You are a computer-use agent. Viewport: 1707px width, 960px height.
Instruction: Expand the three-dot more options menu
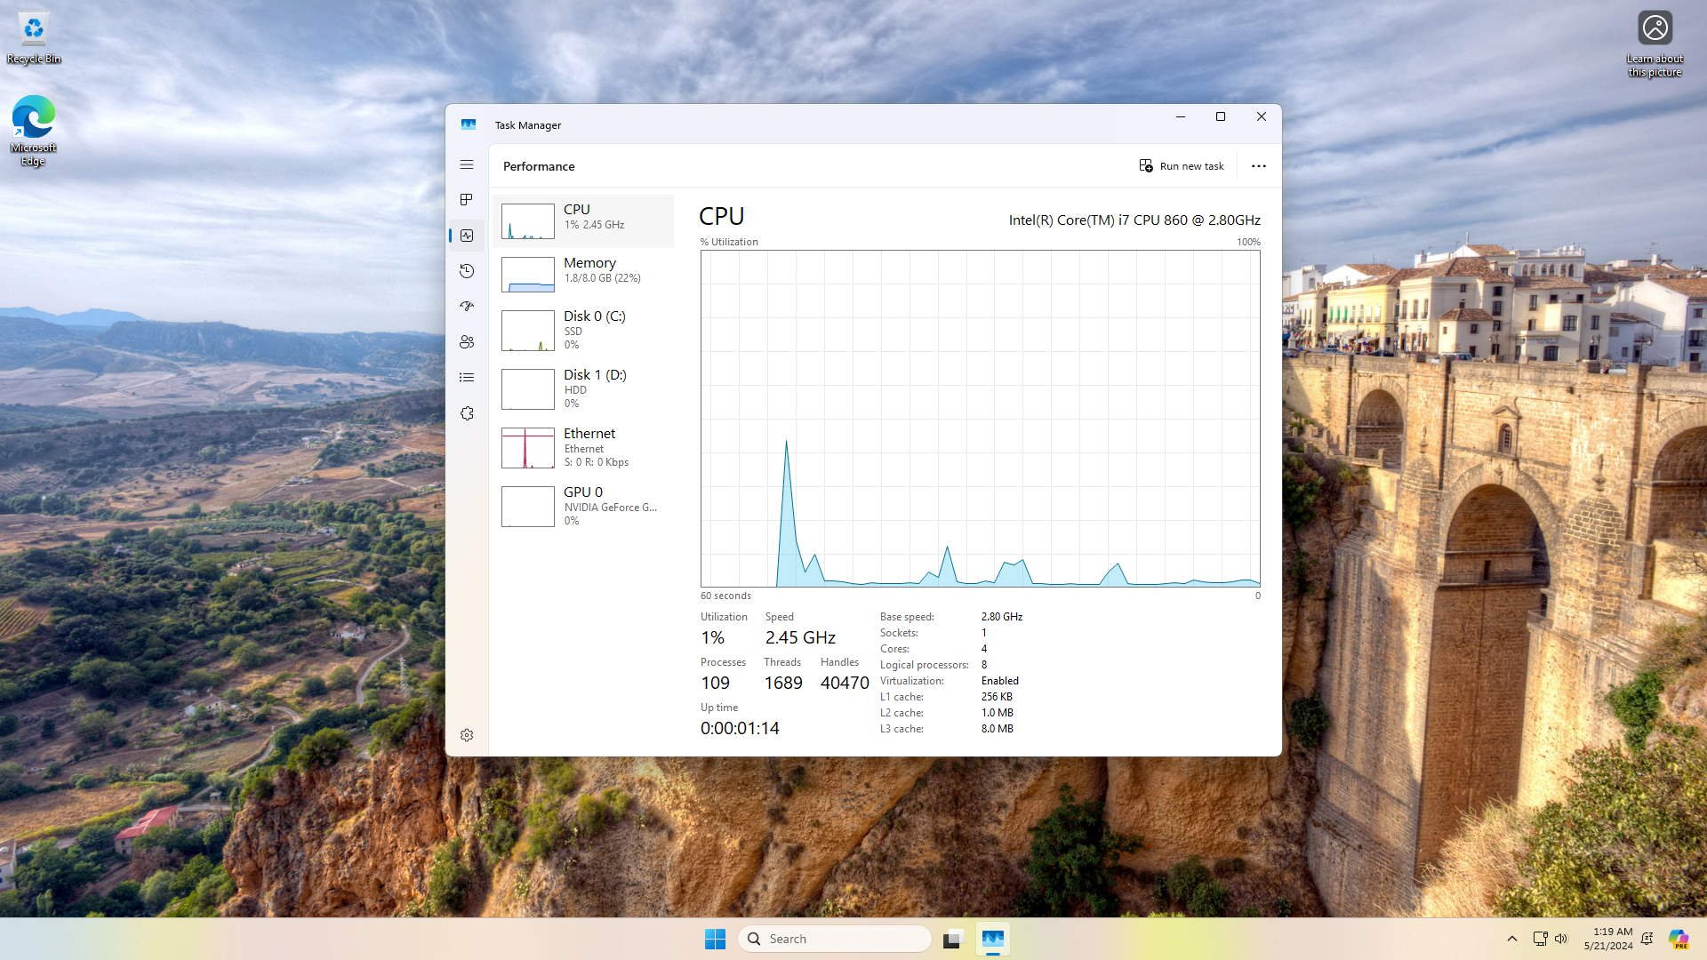pyautogui.click(x=1258, y=166)
